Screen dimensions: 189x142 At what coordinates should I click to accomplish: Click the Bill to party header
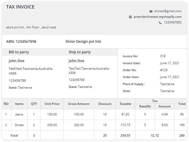(x=19, y=52)
